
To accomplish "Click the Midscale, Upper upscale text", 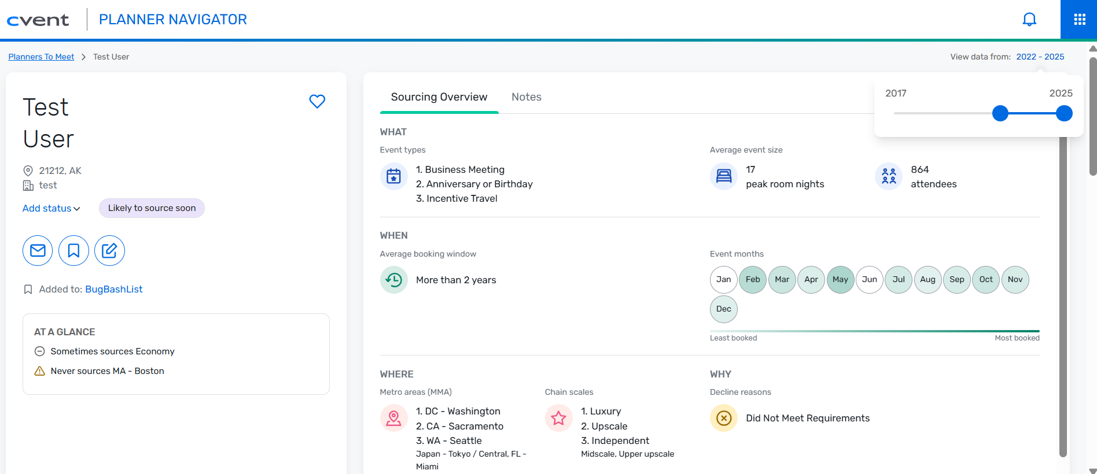I will point(627,454).
